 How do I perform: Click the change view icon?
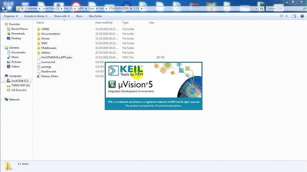click(282, 16)
